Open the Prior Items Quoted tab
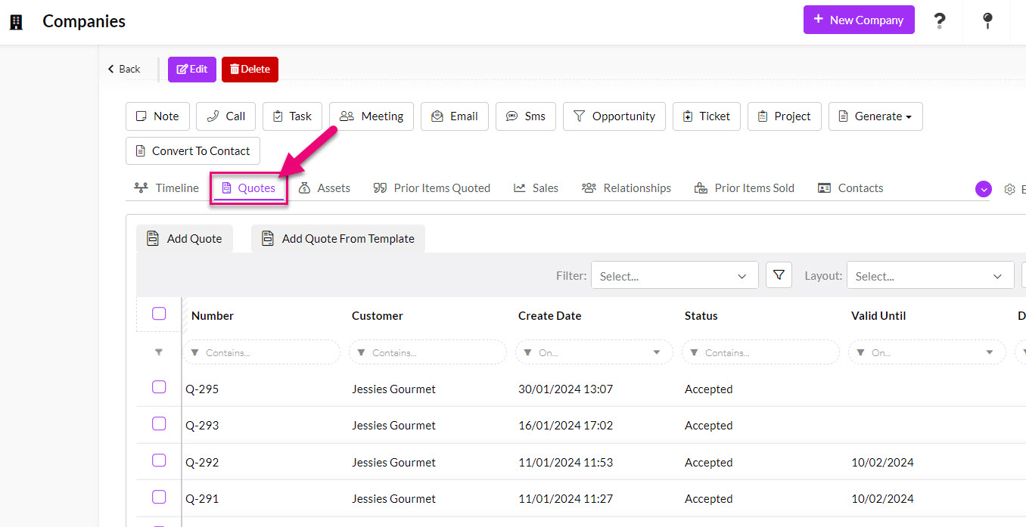 pos(432,188)
